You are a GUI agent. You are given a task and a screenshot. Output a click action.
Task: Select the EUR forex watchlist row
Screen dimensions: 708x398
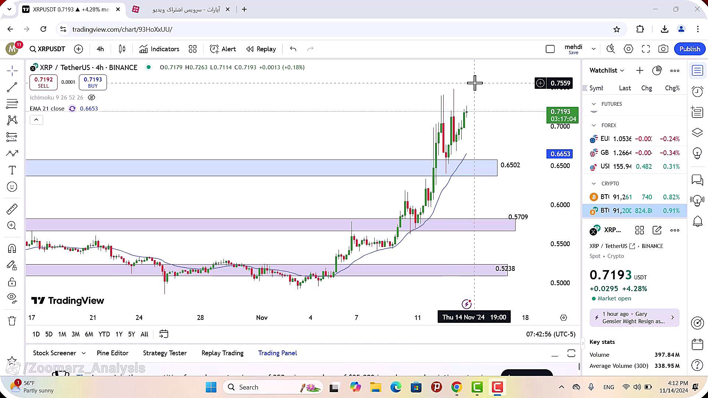635,139
